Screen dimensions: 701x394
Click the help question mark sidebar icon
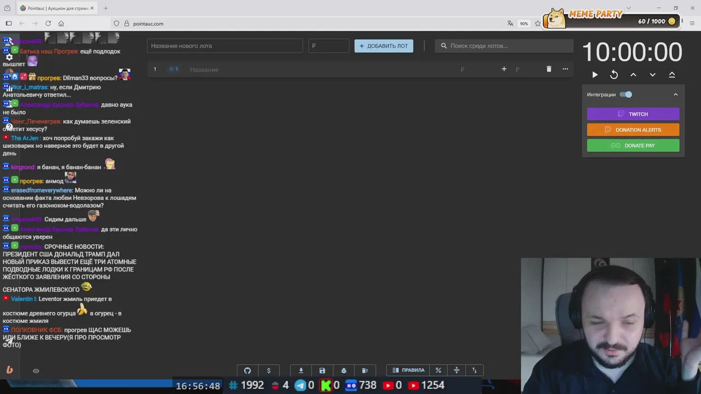[9, 127]
